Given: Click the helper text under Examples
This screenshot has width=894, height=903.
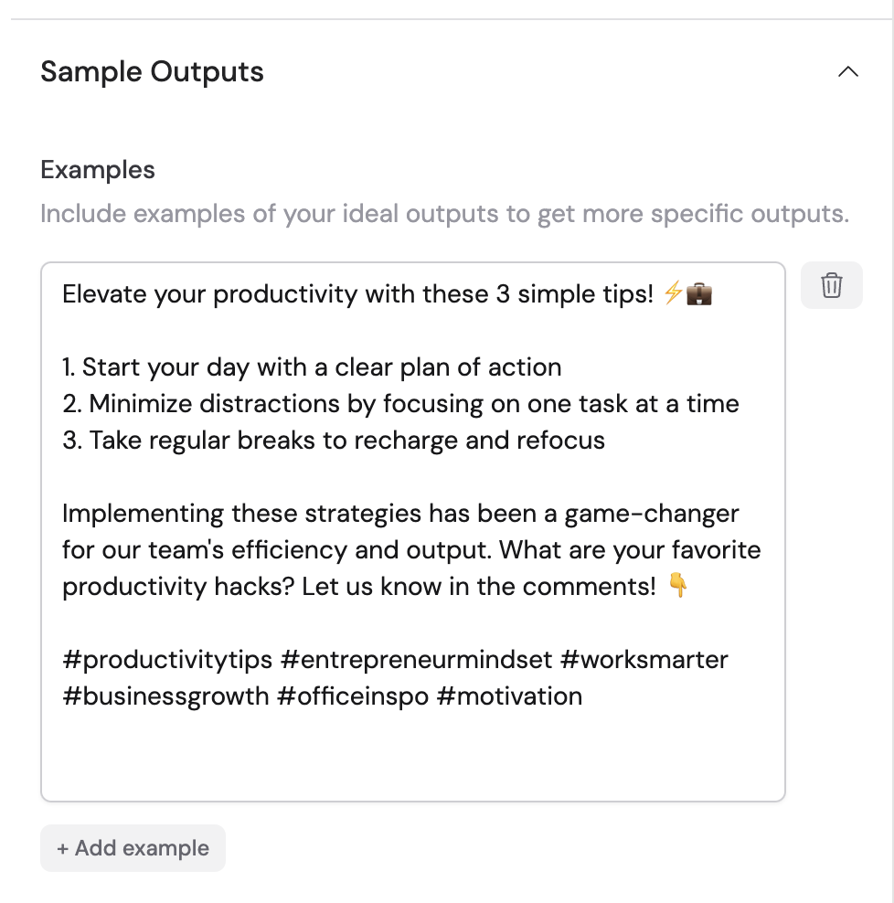Looking at the screenshot, I should pos(443,213).
